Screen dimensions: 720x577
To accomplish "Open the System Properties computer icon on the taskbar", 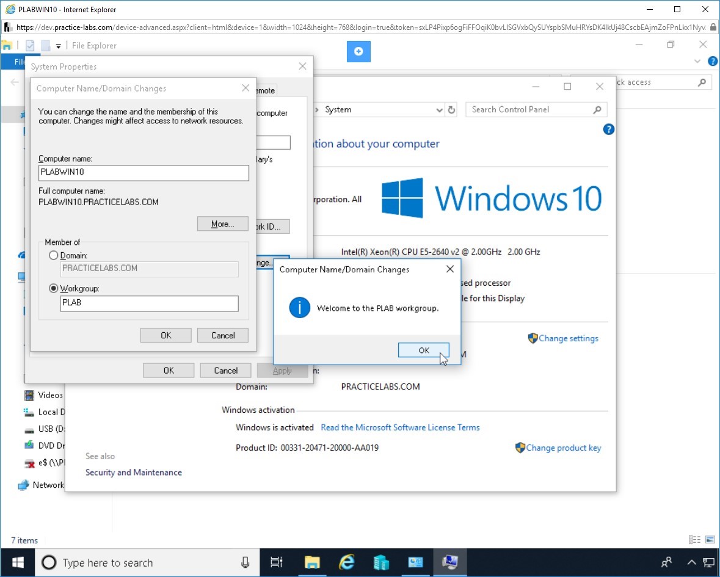I will [x=450, y=562].
